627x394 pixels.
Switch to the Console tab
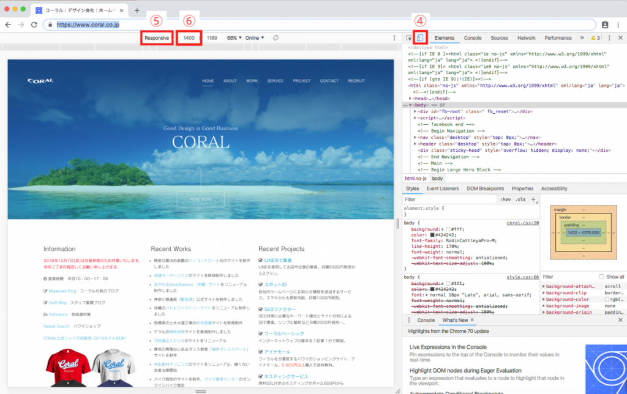tap(473, 38)
